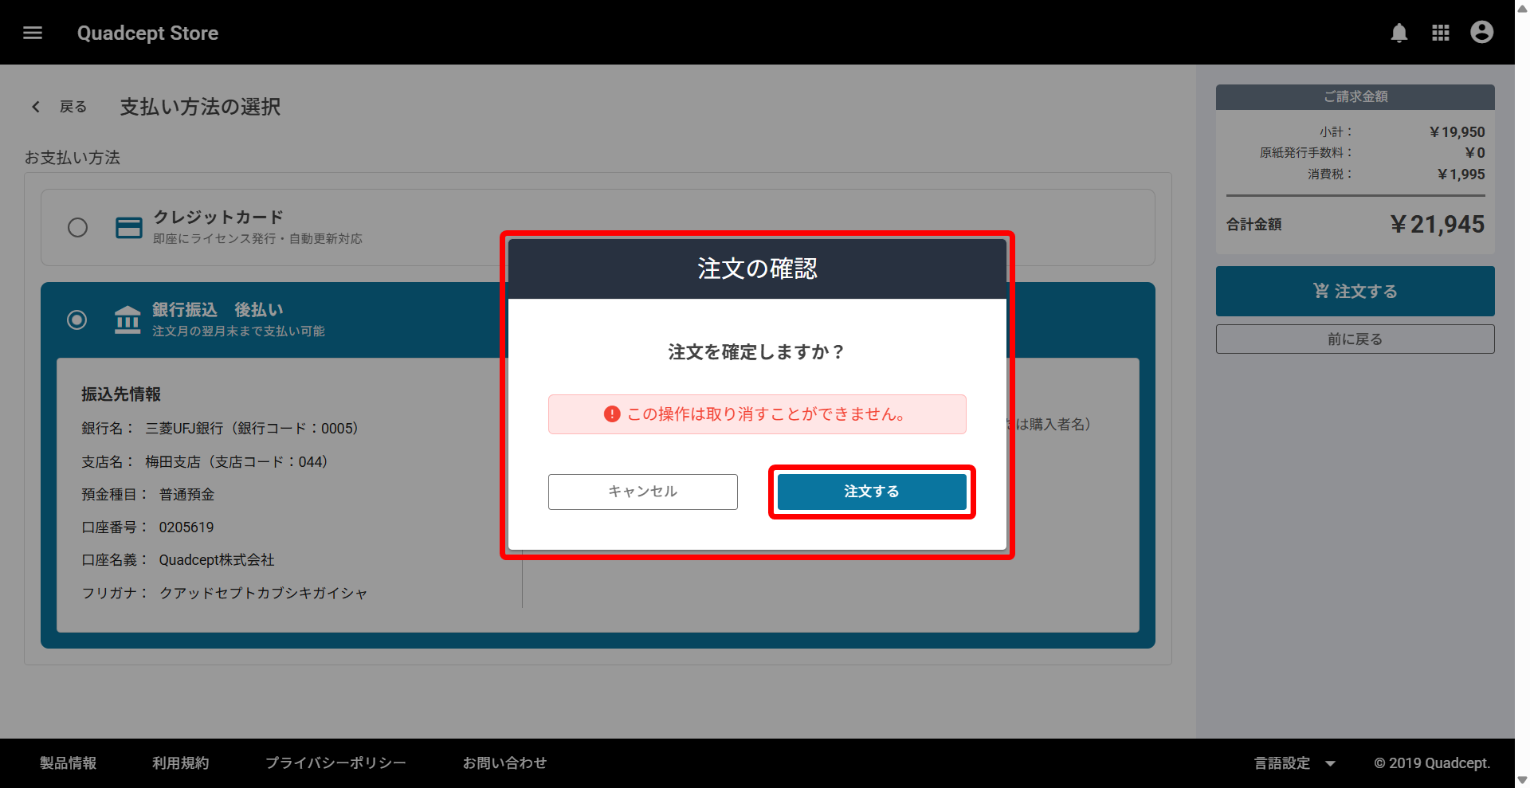This screenshot has height=788, width=1530.
Task: Click the bank building icon
Action: (127, 320)
